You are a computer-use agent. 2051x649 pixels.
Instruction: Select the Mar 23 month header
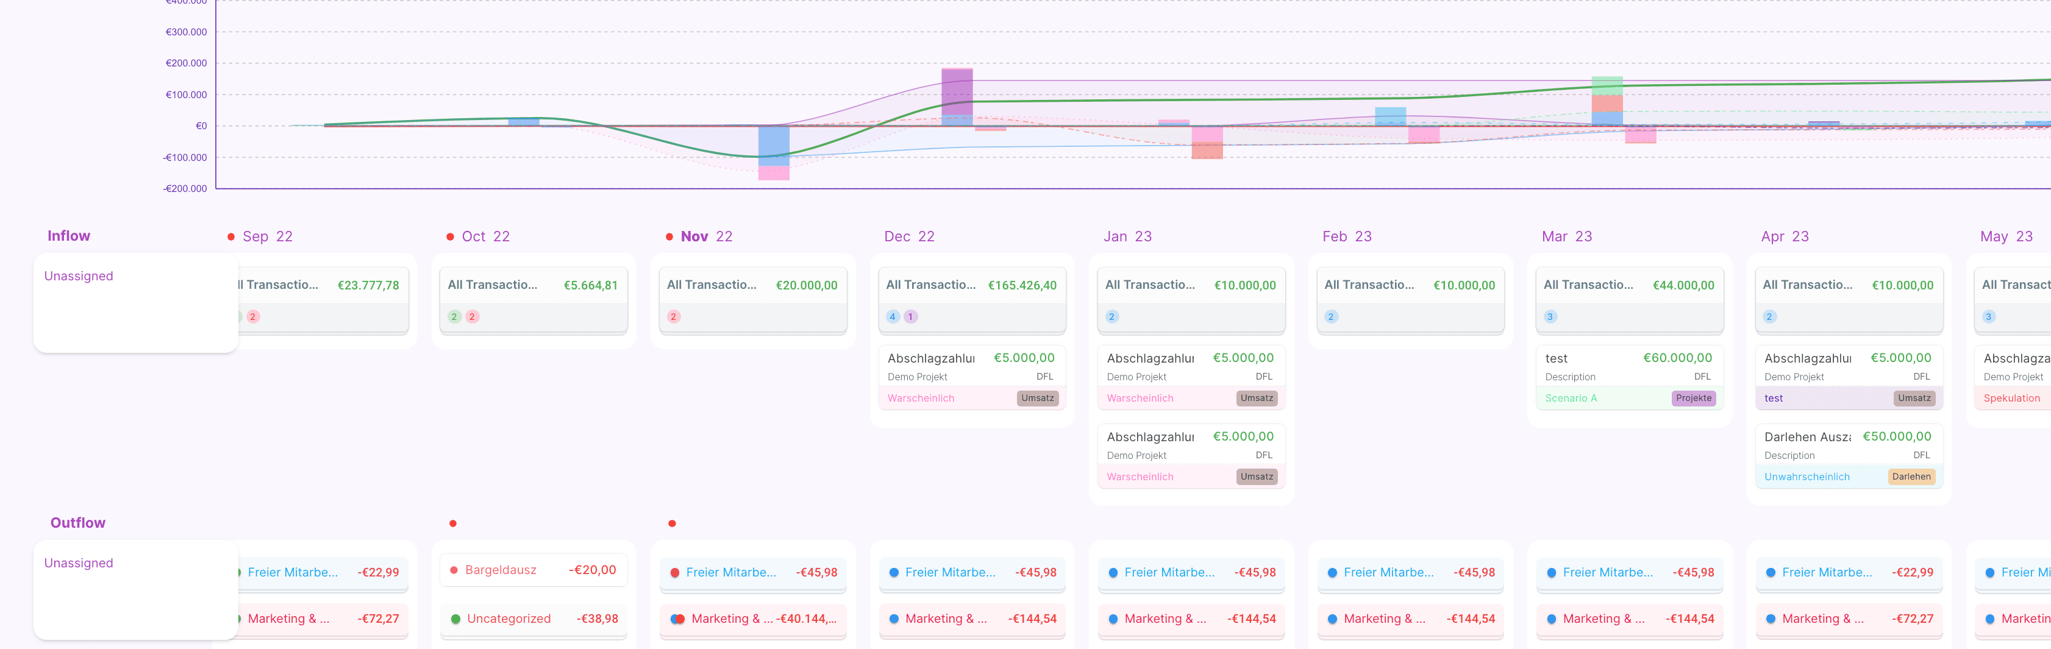[1566, 237]
